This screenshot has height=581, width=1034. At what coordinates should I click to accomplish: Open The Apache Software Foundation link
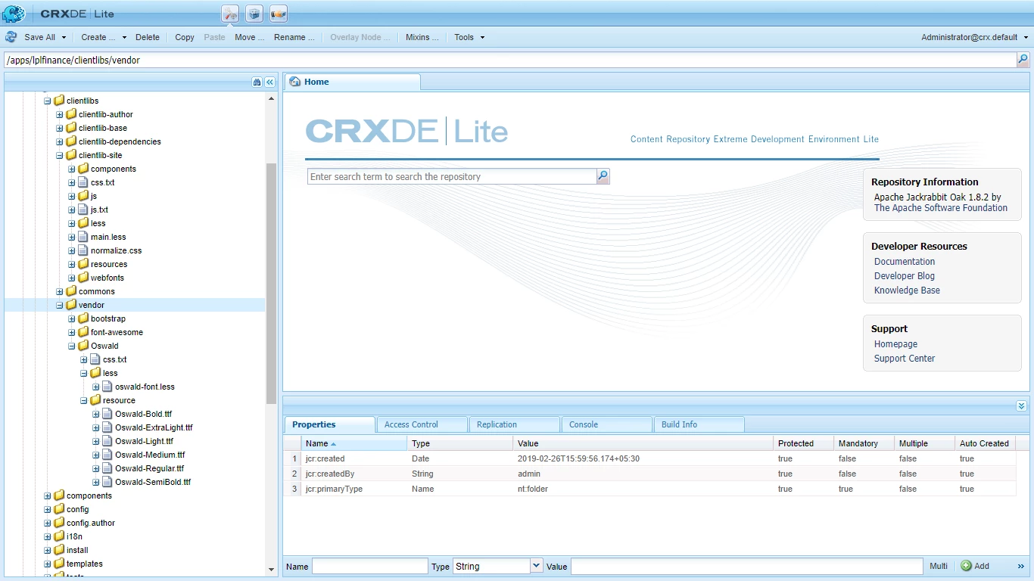click(x=941, y=208)
